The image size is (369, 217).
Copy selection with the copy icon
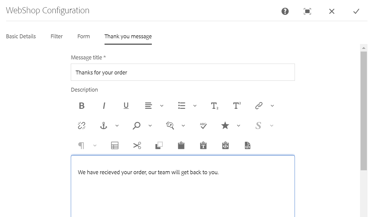tap(159, 146)
